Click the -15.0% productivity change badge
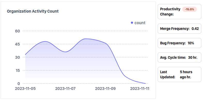The width and height of the screenshot is (203, 101). (x=190, y=9)
